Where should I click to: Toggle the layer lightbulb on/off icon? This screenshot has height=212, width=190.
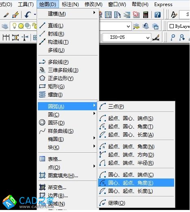14,26
